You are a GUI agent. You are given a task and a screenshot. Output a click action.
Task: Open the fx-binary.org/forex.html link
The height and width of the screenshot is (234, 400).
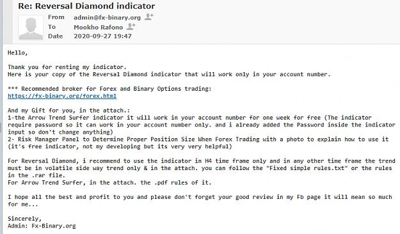[x=62, y=96]
